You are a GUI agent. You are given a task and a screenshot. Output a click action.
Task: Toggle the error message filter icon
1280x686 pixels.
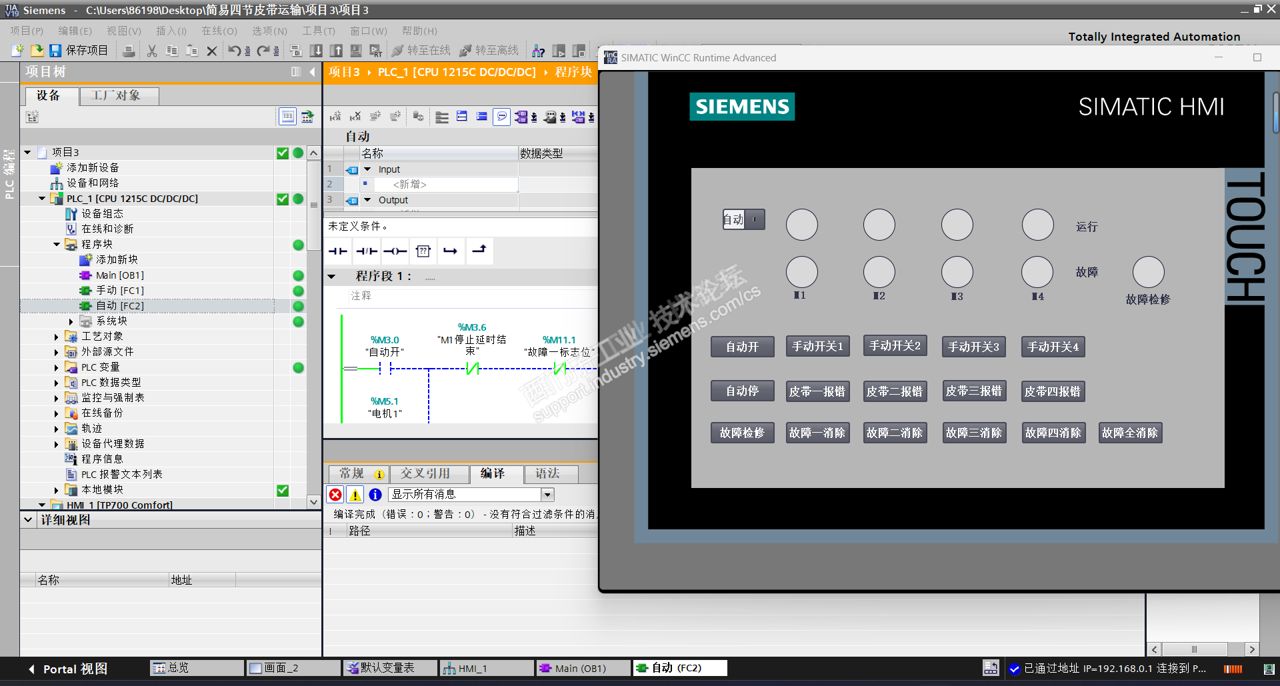coord(335,495)
